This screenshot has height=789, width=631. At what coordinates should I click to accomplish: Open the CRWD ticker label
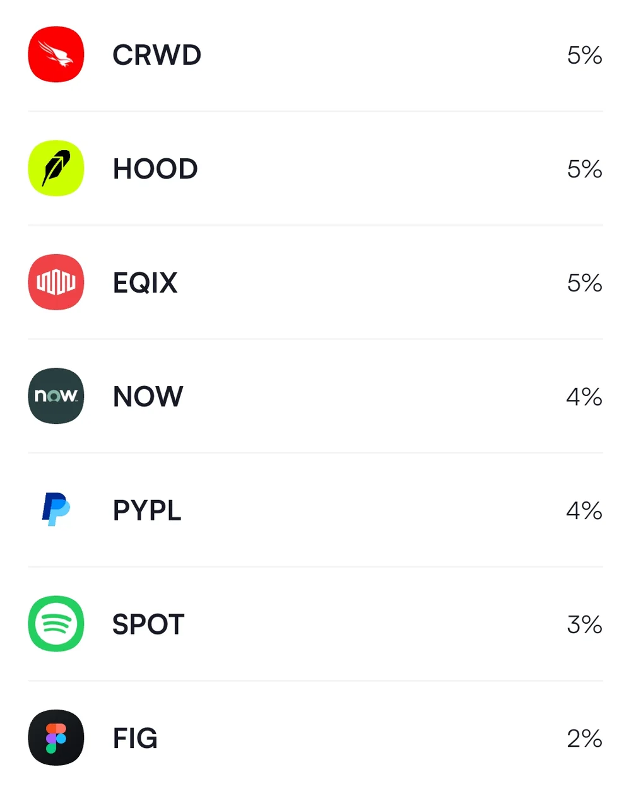[156, 56]
